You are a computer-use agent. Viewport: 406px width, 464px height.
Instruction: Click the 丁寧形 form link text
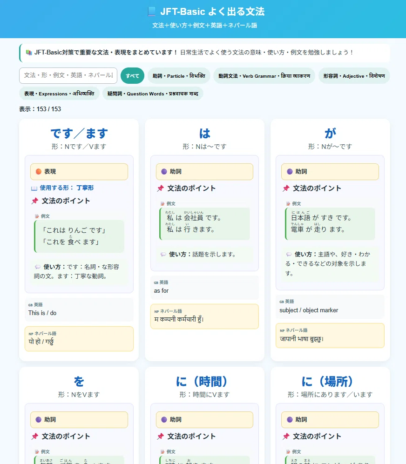85,188
